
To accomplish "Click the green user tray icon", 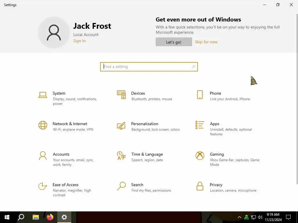I will pyautogui.click(x=246, y=217).
